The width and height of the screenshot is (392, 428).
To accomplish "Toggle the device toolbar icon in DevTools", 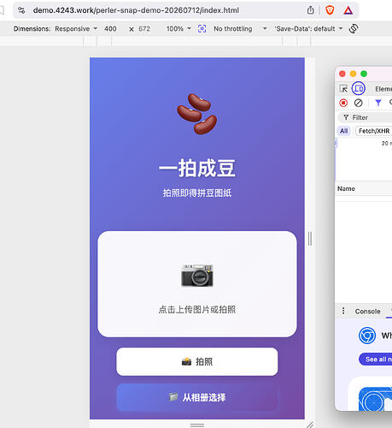I will [x=359, y=88].
